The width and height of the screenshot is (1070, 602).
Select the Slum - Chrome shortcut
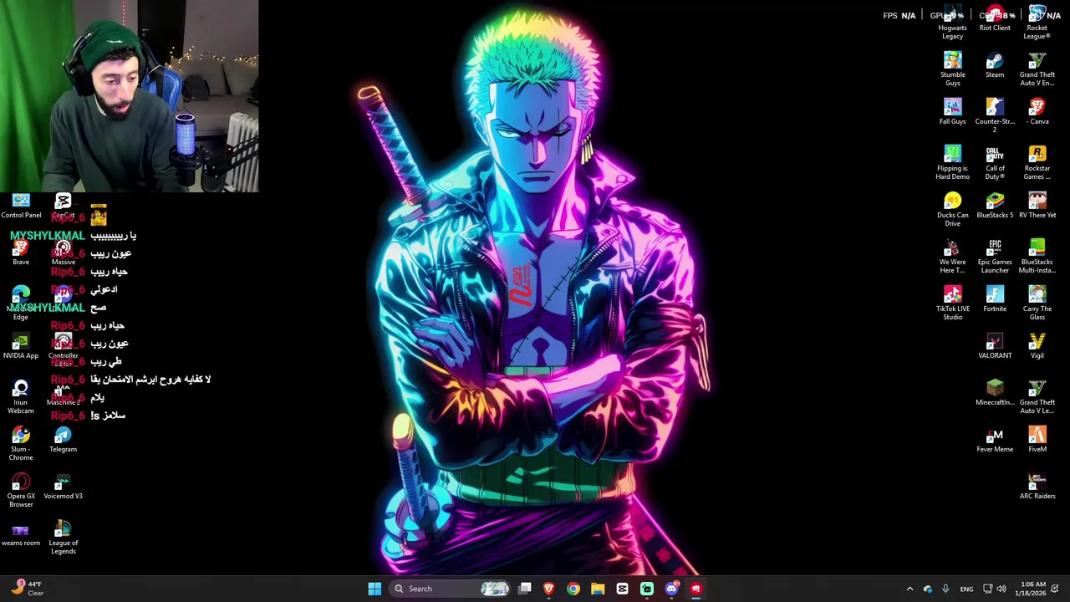tap(21, 444)
